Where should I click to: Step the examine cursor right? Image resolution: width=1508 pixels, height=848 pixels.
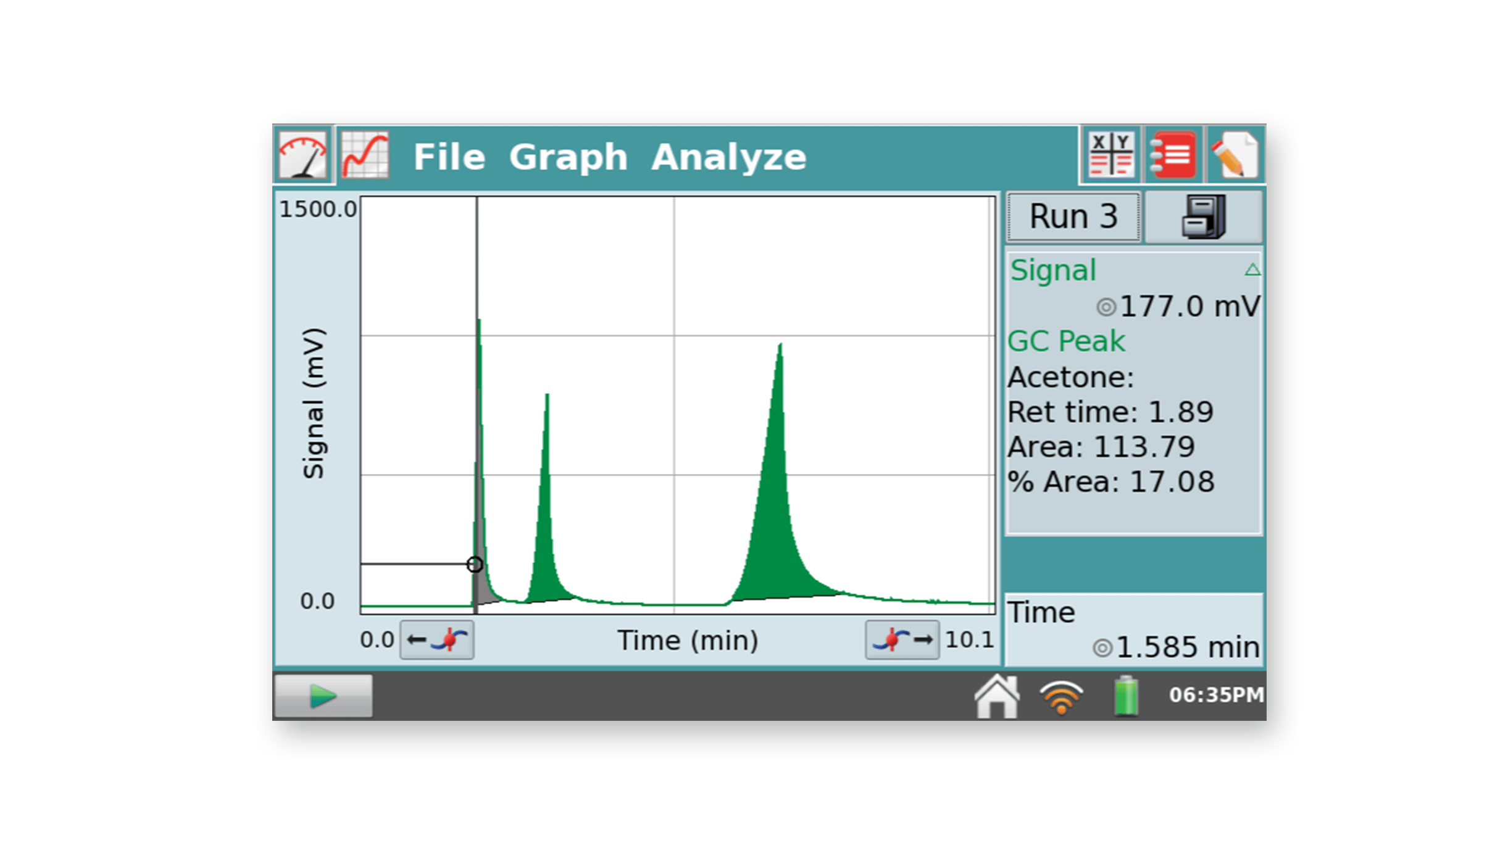[x=904, y=640]
